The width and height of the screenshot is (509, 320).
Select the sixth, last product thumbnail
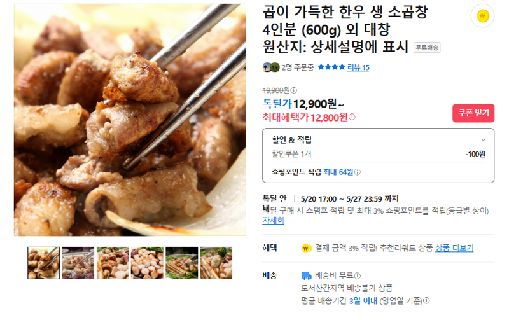[216, 263]
